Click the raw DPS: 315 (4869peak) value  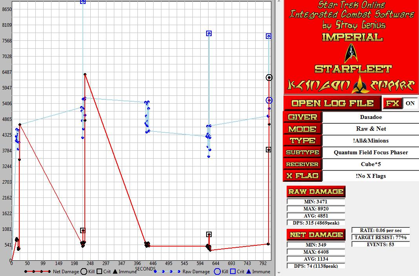coord(316,223)
